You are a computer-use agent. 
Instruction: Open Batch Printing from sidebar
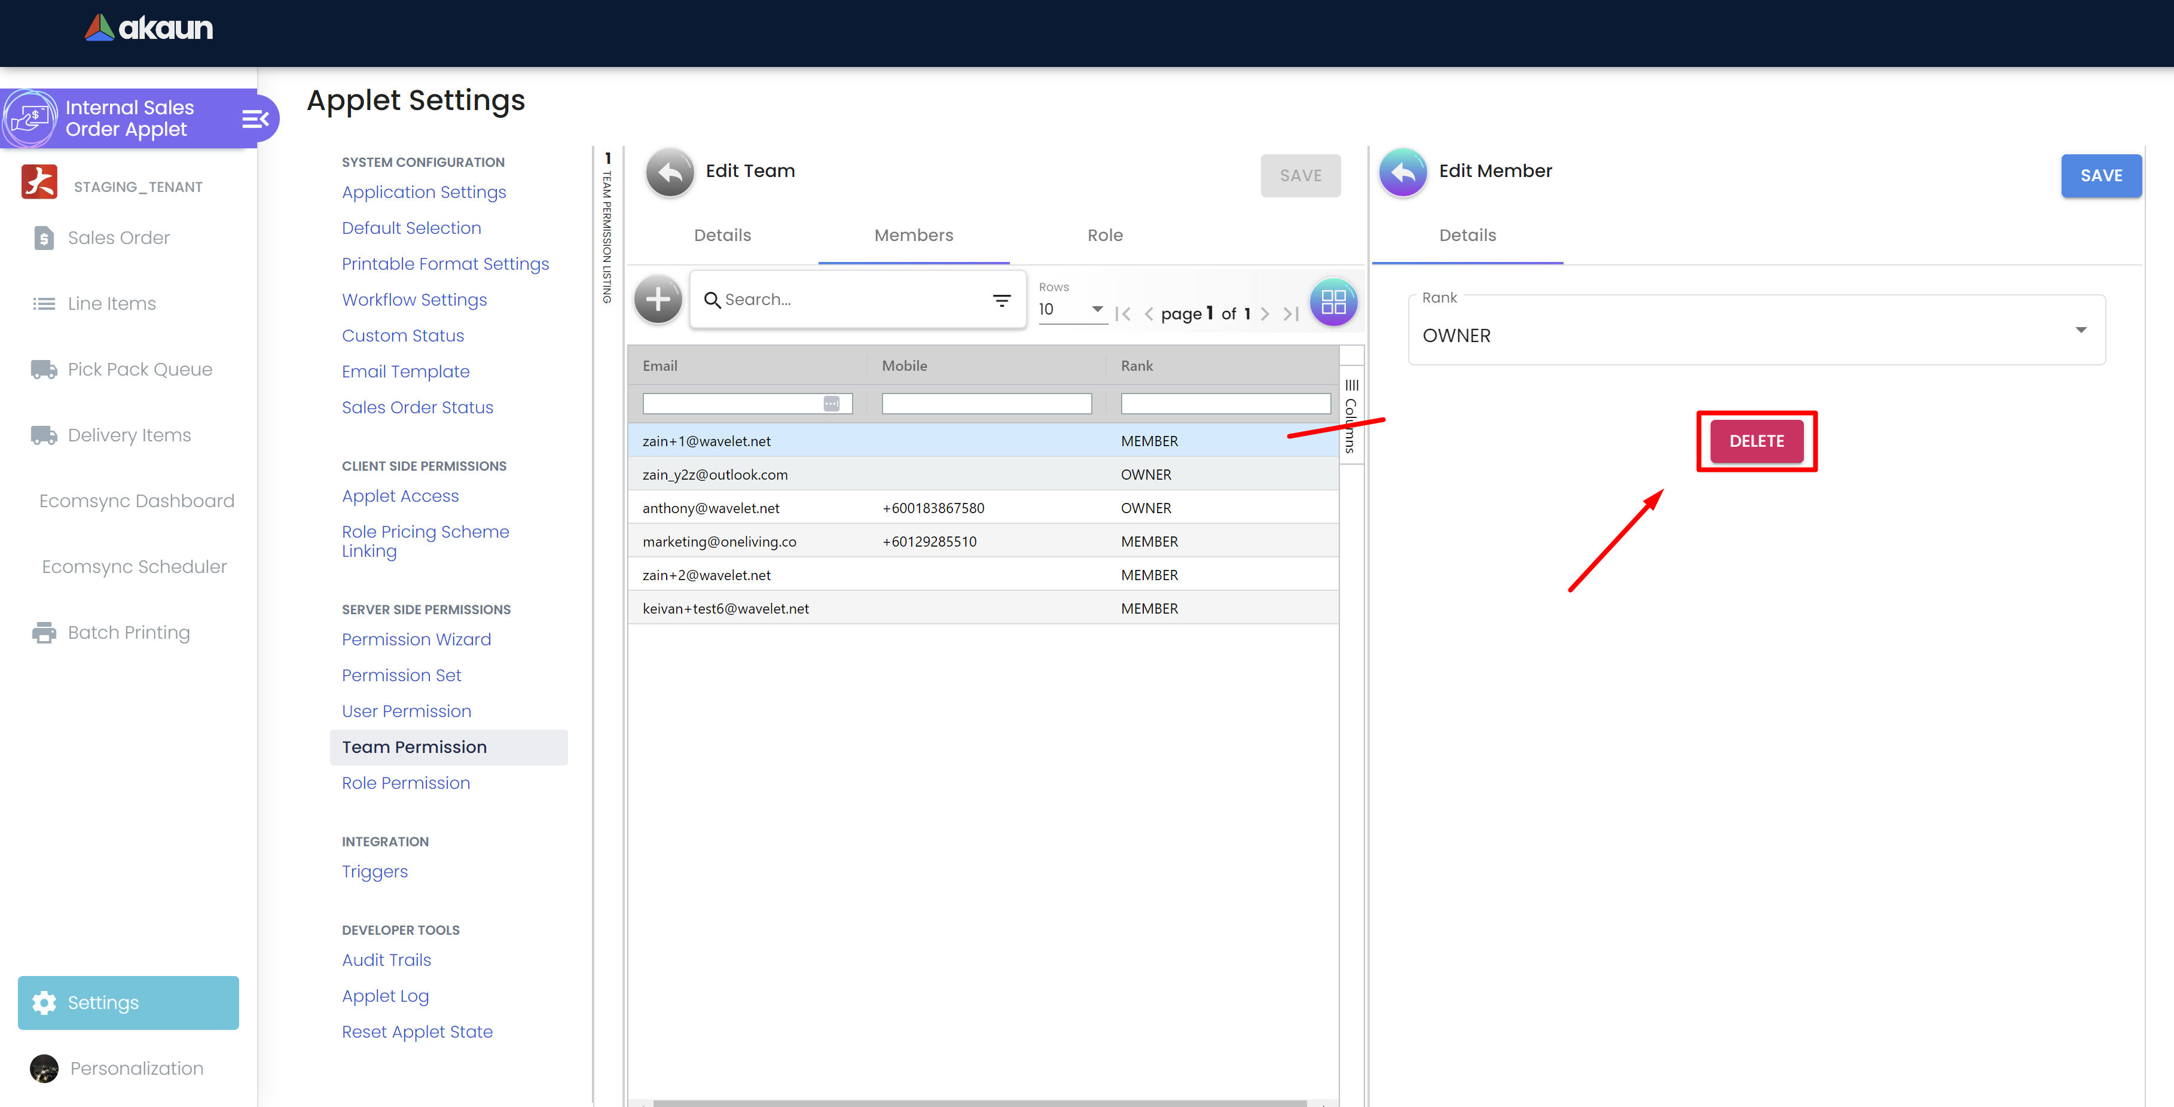pos(129,633)
